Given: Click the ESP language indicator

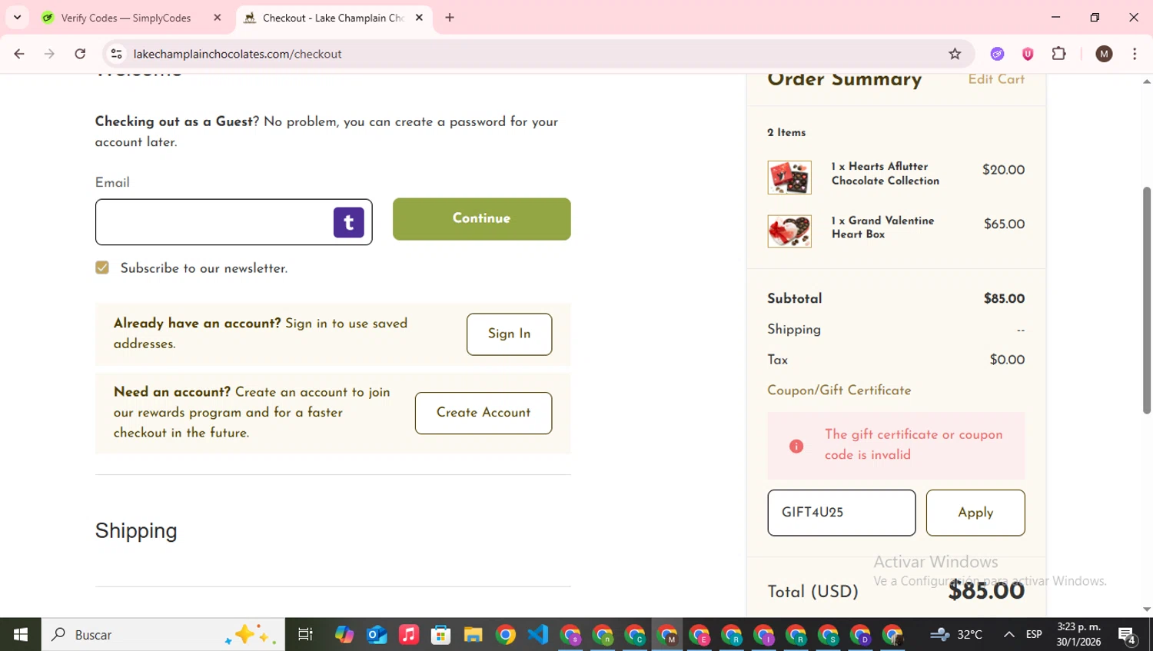Looking at the screenshot, I should pyautogui.click(x=1034, y=635).
